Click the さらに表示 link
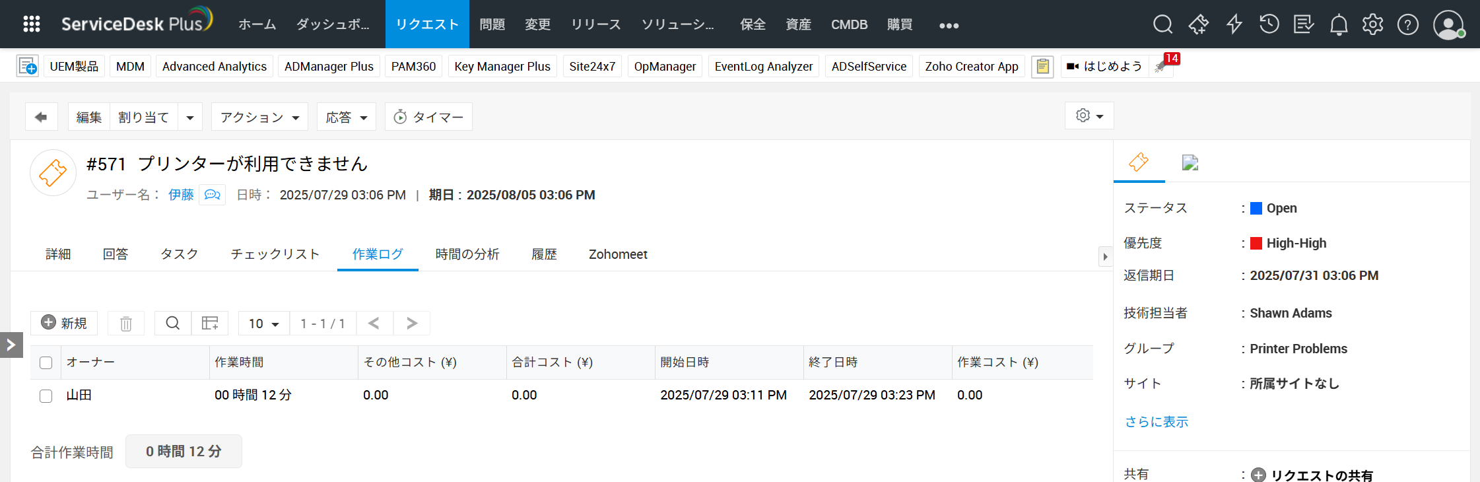The width and height of the screenshot is (1480, 482). (1157, 422)
